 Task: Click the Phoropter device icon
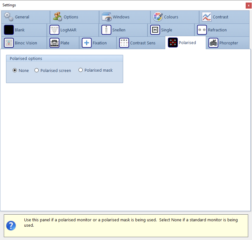(x=213, y=43)
